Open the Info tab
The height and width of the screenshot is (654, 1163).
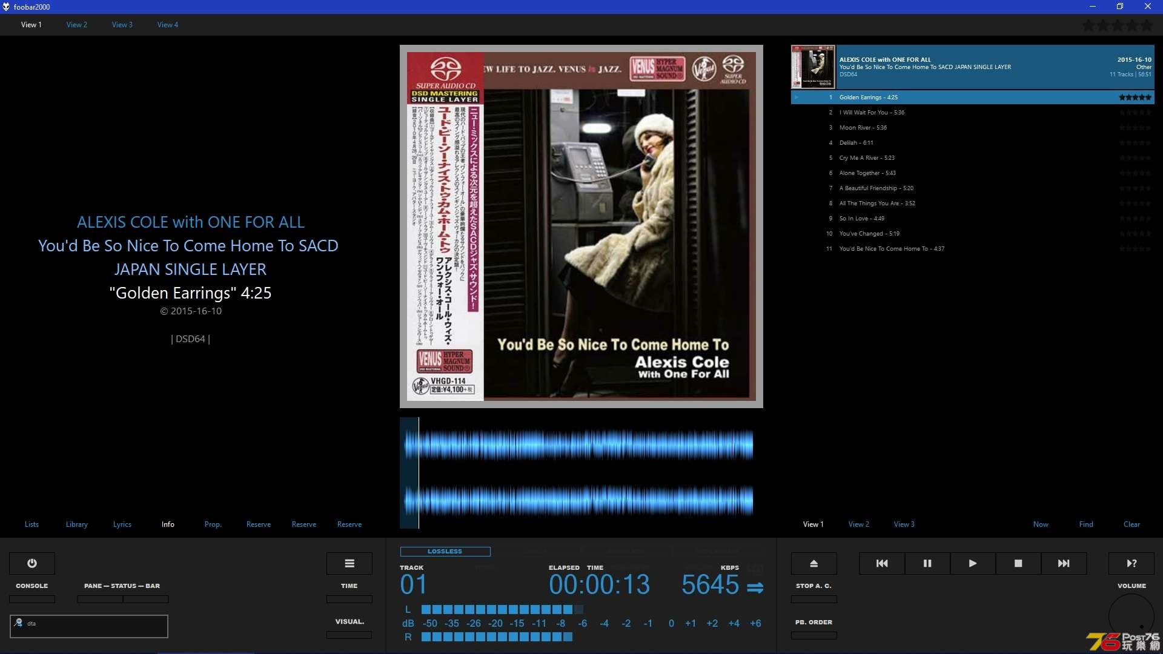168,524
